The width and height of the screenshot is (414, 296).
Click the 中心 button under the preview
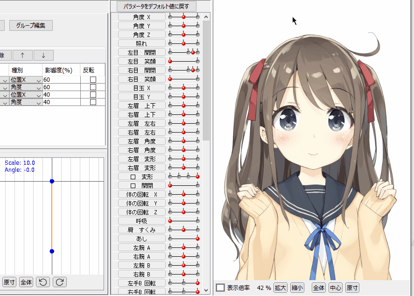pos(336,288)
